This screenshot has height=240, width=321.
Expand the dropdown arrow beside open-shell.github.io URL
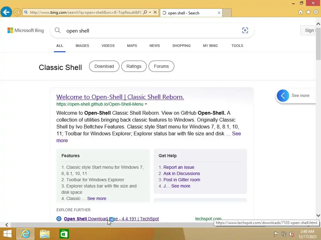point(146,104)
